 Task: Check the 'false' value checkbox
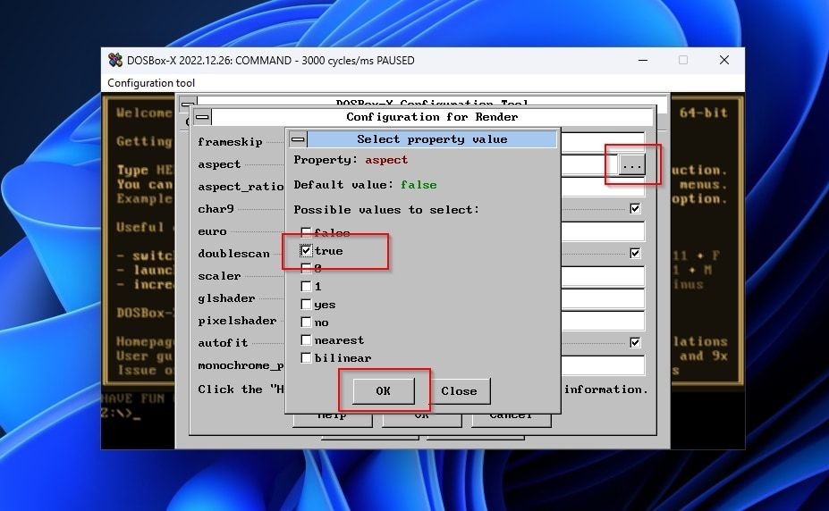[x=306, y=232]
